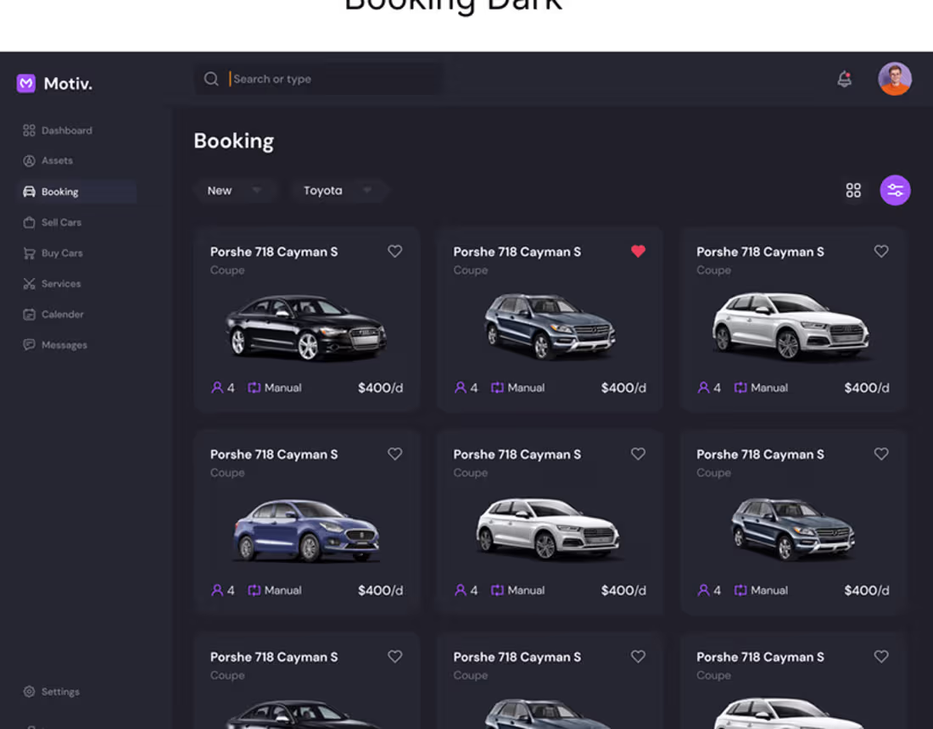
Task: Open the Calender section
Action: pos(63,314)
